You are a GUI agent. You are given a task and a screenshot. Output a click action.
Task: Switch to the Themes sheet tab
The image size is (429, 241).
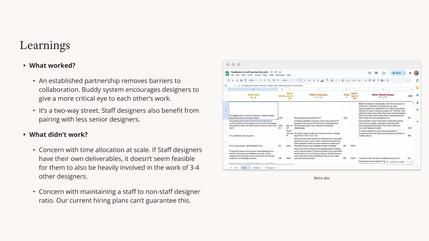256,168
